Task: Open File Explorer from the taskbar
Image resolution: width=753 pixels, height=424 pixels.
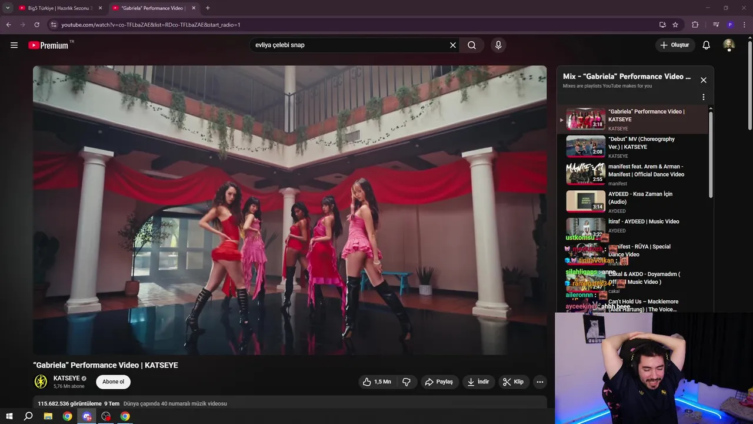Action: [x=48, y=416]
